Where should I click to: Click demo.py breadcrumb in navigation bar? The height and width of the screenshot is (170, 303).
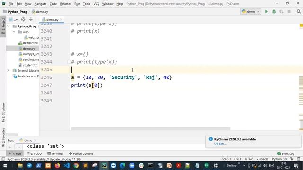click(40, 12)
